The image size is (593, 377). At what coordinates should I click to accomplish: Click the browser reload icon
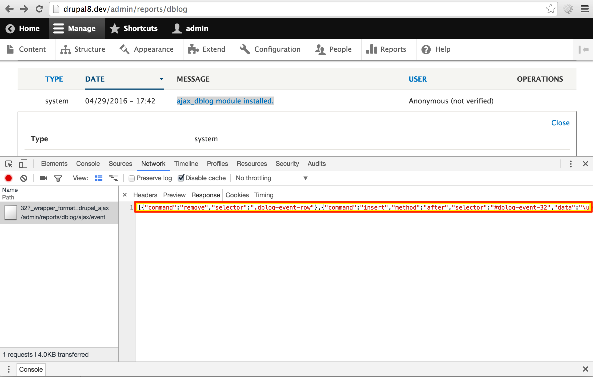click(39, 9)
